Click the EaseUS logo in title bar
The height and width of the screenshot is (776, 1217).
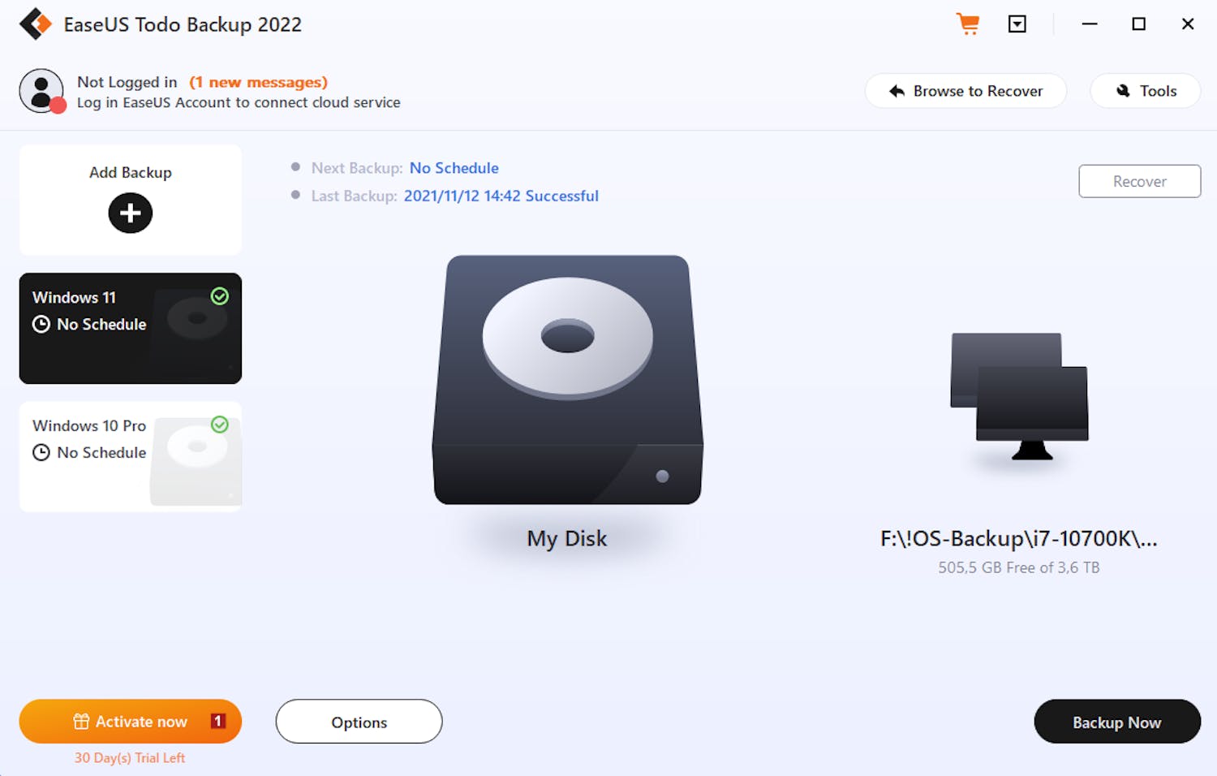[36, 24]
